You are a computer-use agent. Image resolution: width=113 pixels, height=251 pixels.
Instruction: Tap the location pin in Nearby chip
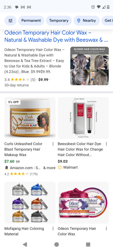pos(79,21)
